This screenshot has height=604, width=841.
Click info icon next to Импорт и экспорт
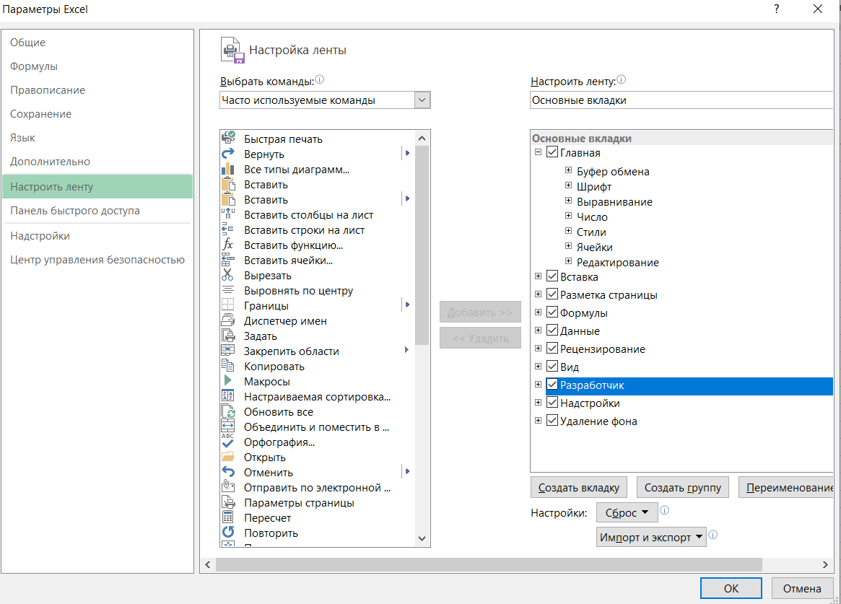tap(713, 534)
